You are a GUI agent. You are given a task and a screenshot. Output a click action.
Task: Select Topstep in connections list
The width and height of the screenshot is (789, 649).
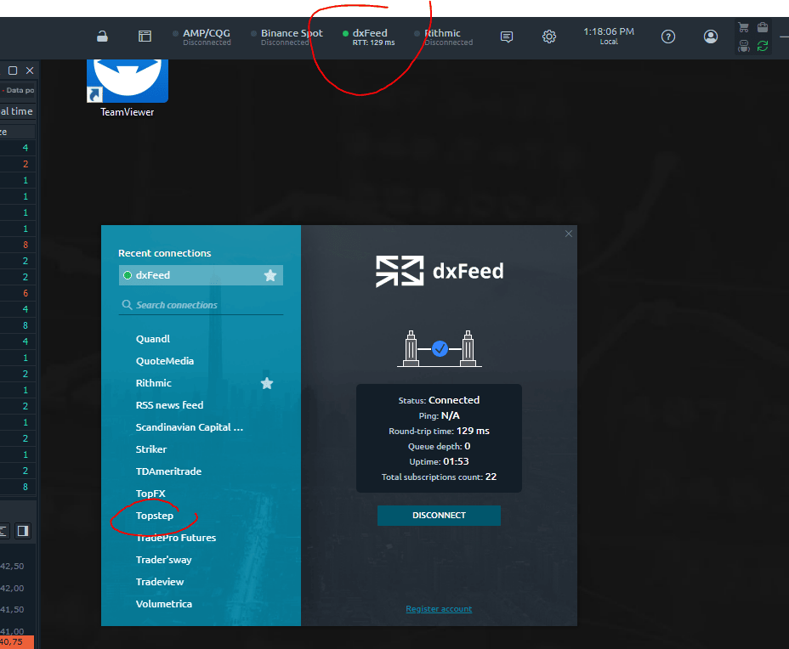[155, 516]
